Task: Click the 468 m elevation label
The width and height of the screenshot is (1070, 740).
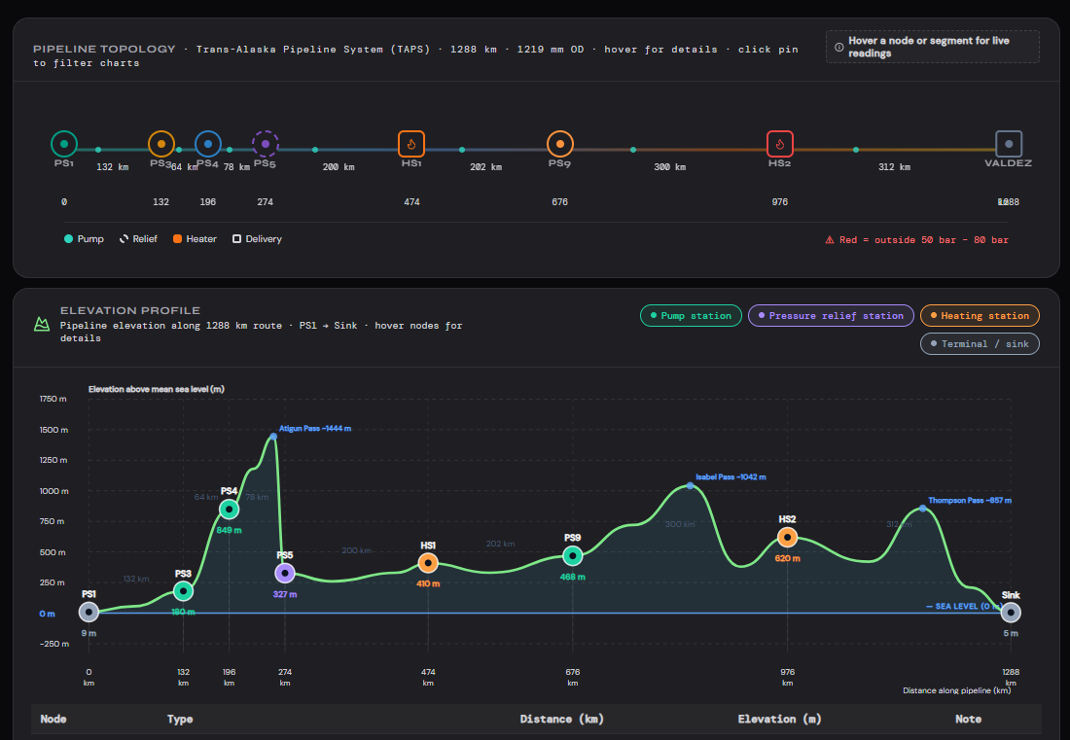Action: tap(573, 577)
